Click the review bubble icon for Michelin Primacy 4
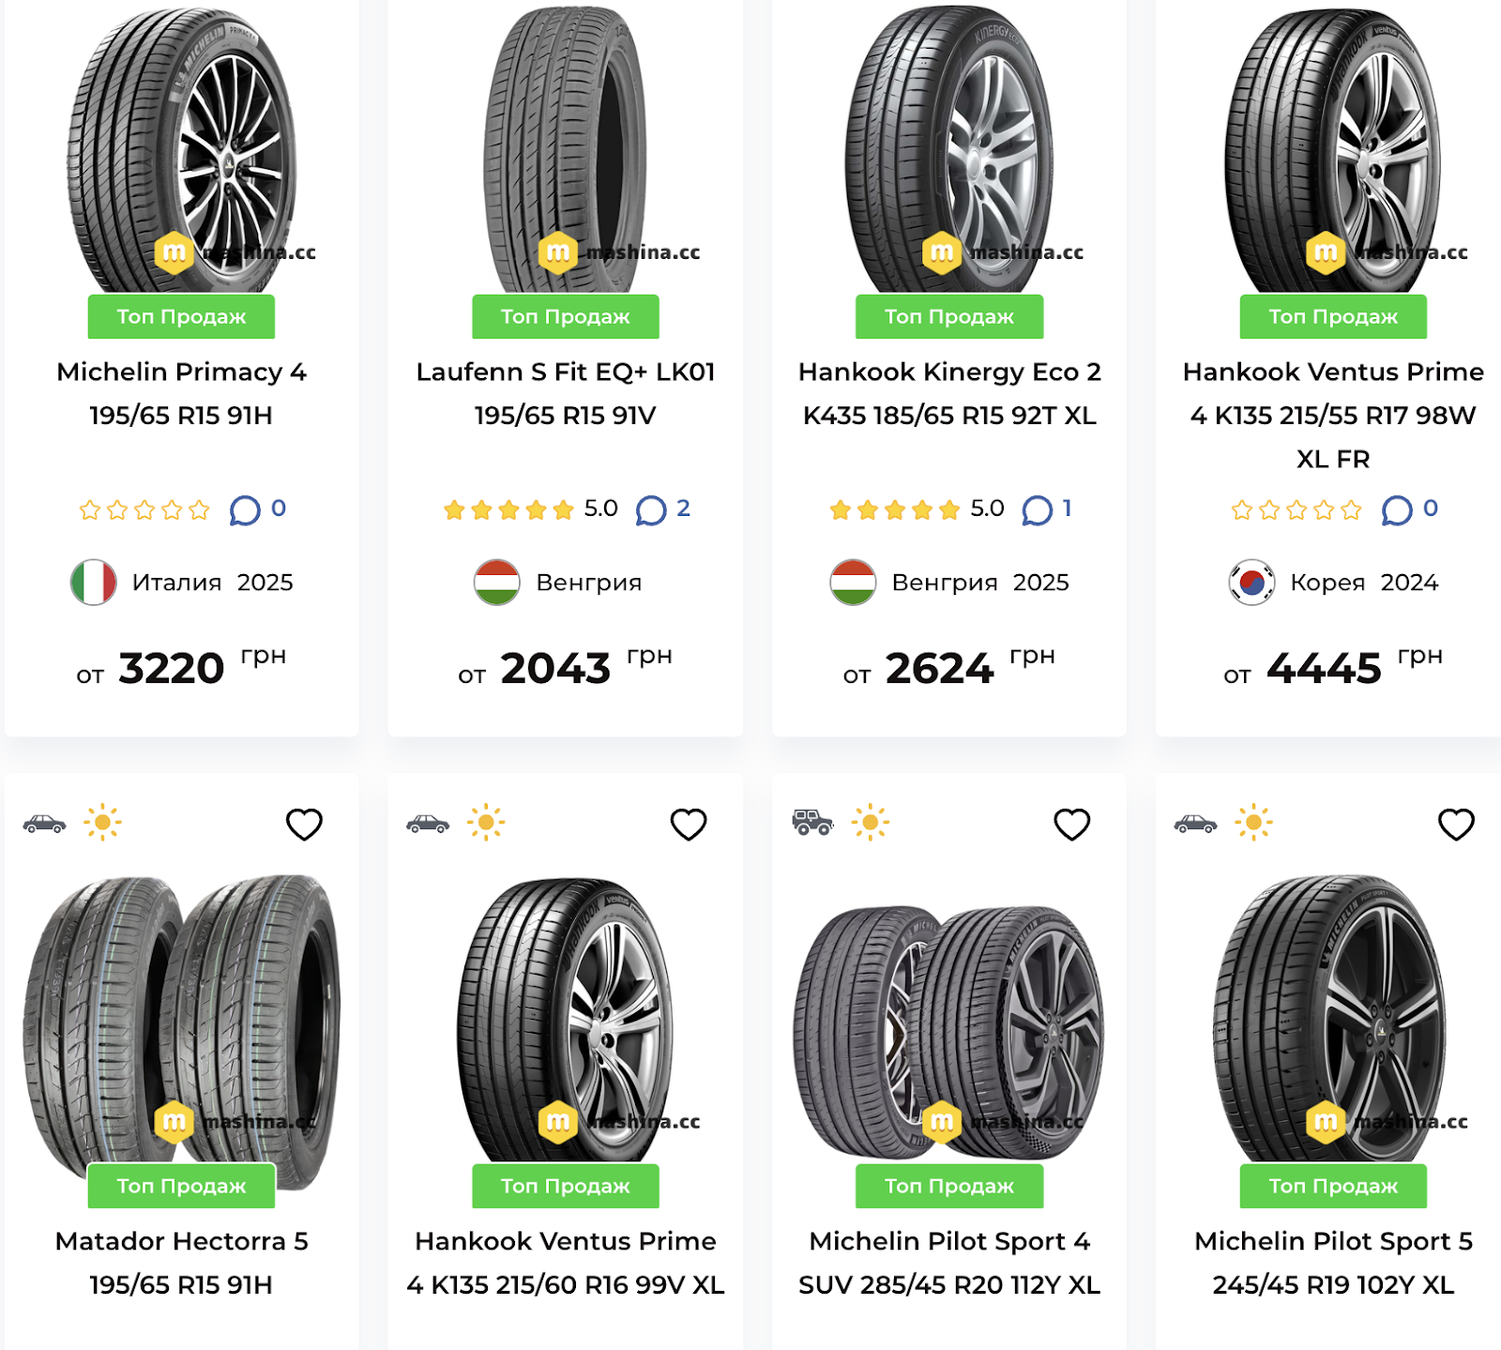 [245, 510]
